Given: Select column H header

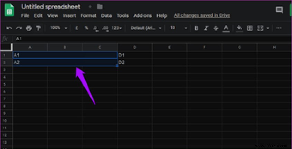Looking at the screenshot, I should [x=274, y=47].
